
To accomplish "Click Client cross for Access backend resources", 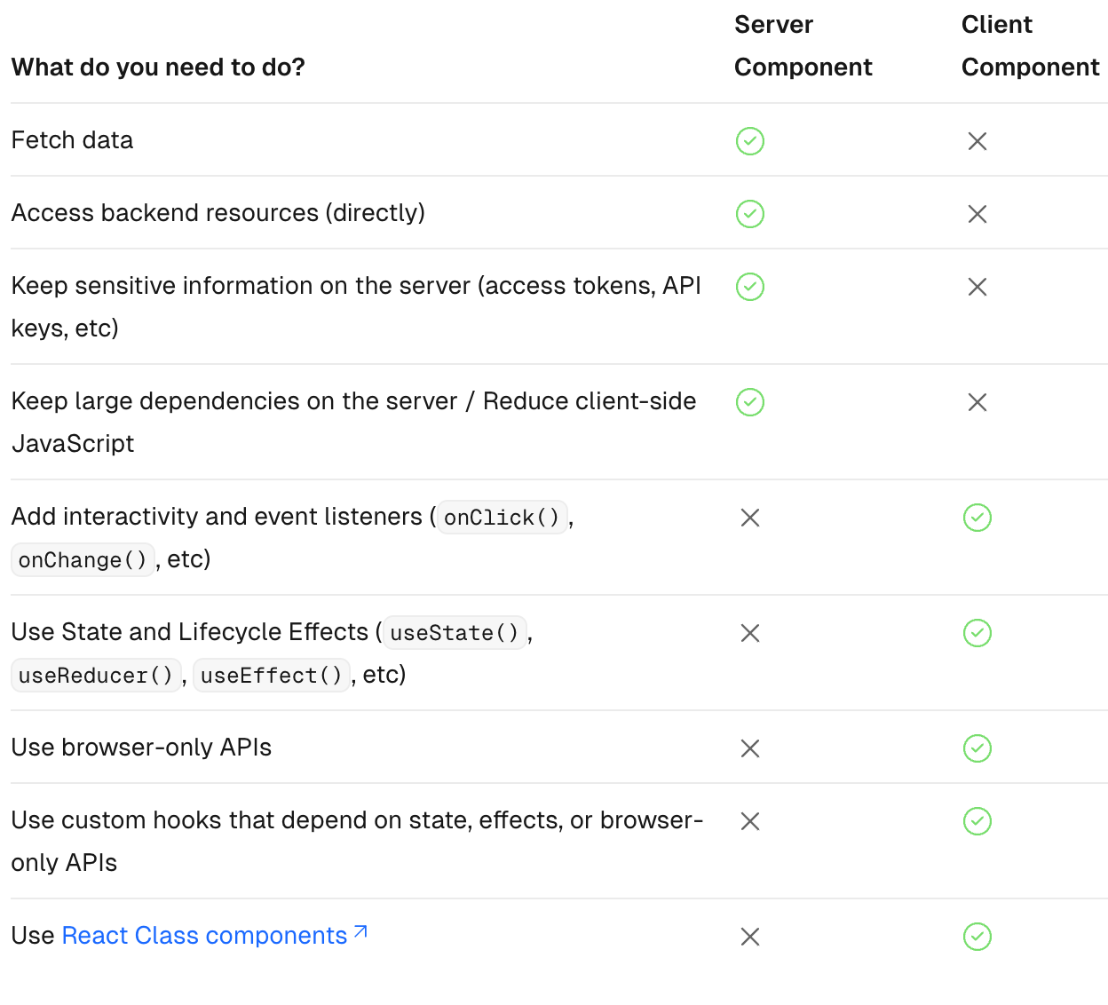I will (977, 214).
